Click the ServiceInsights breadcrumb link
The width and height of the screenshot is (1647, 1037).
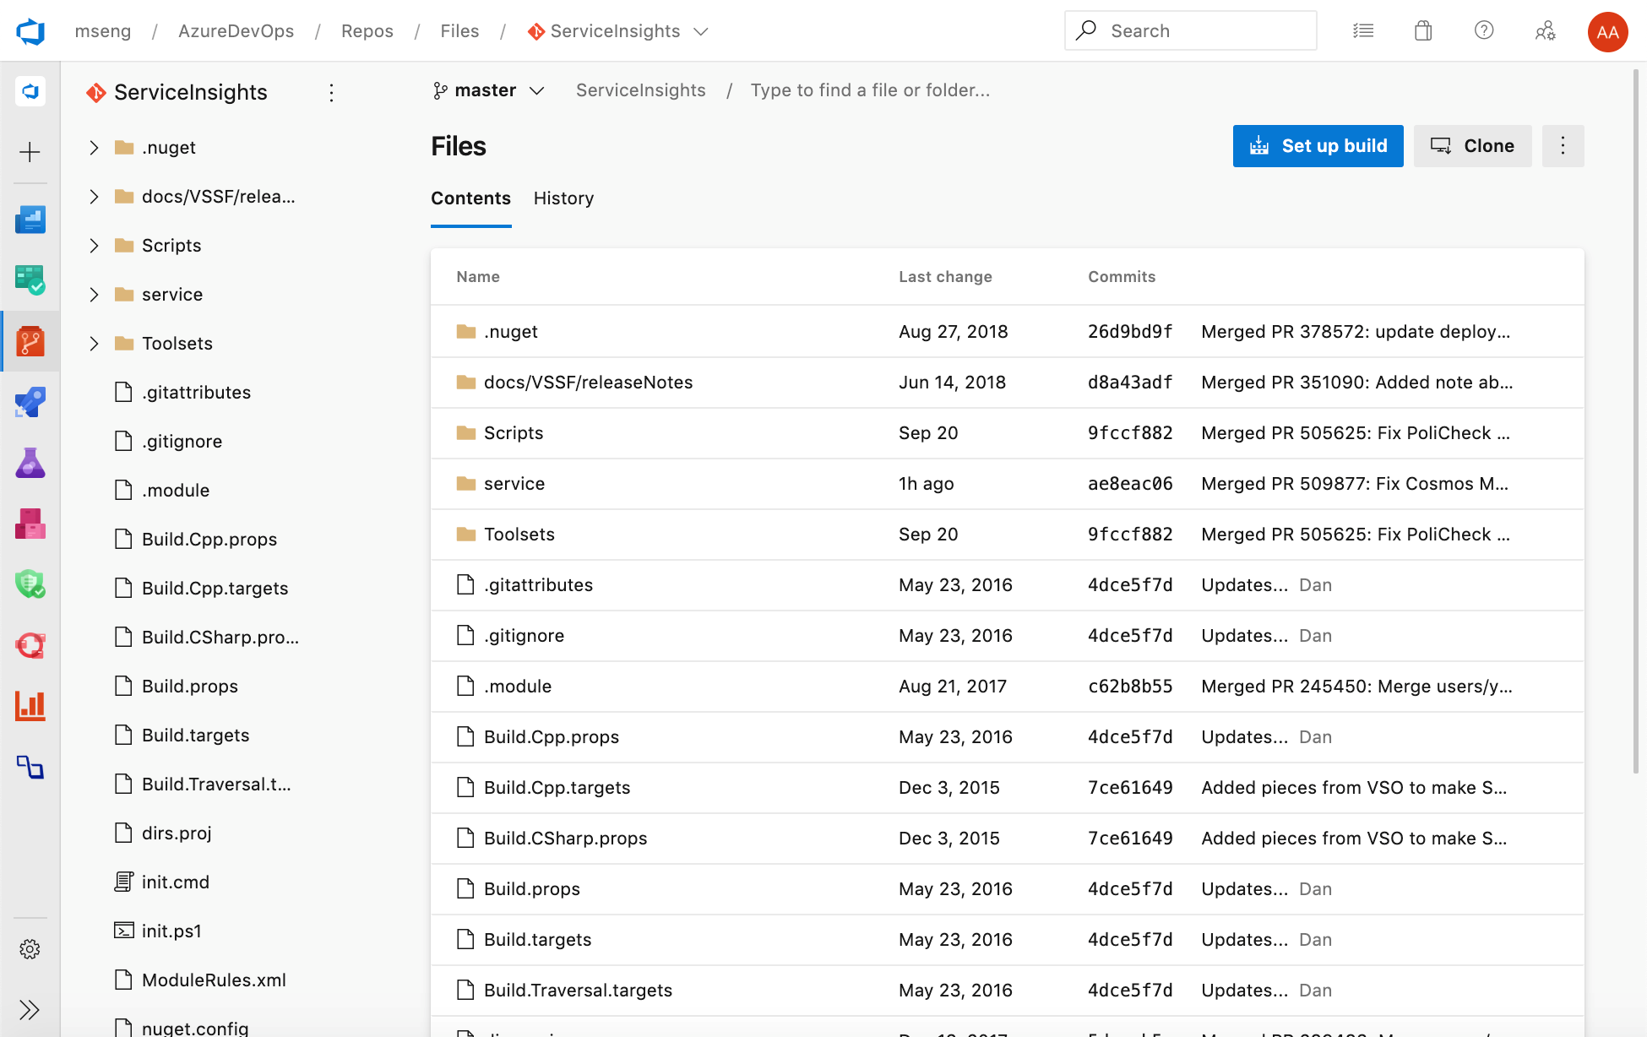[x=639, y=90]
